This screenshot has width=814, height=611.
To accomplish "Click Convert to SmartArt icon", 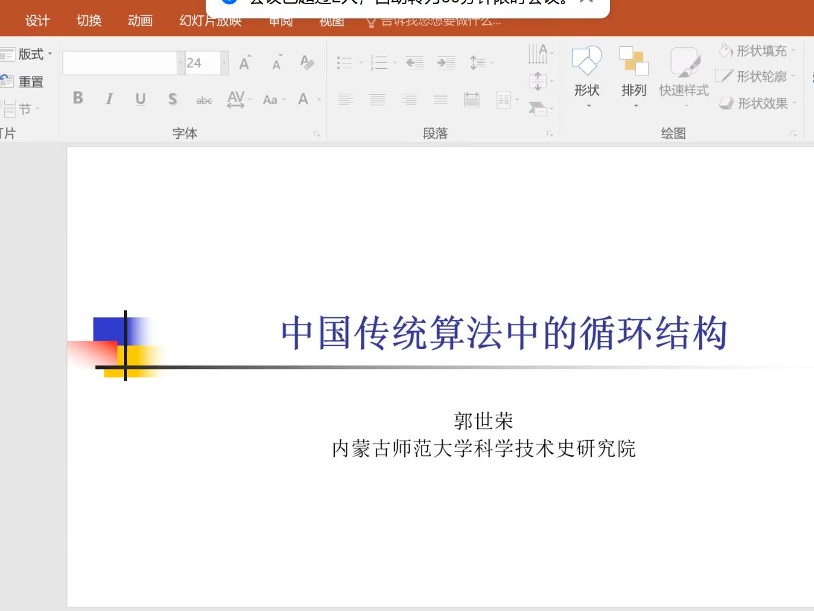I will pos(538,108).
